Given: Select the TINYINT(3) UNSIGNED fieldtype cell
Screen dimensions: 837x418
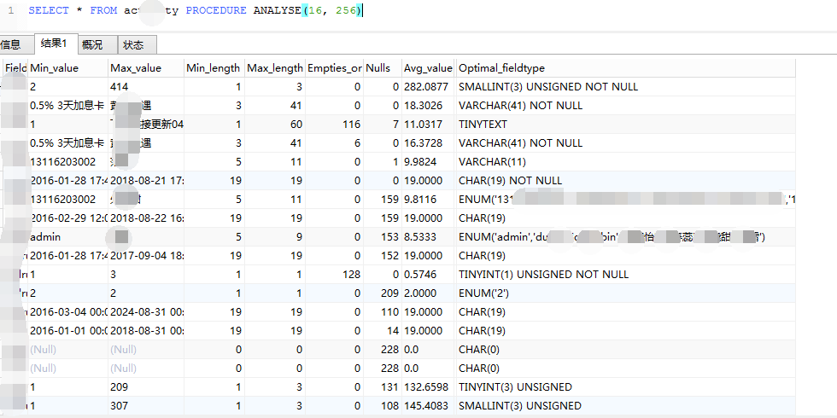Looking at the screenshot, I should coord(625,386).
